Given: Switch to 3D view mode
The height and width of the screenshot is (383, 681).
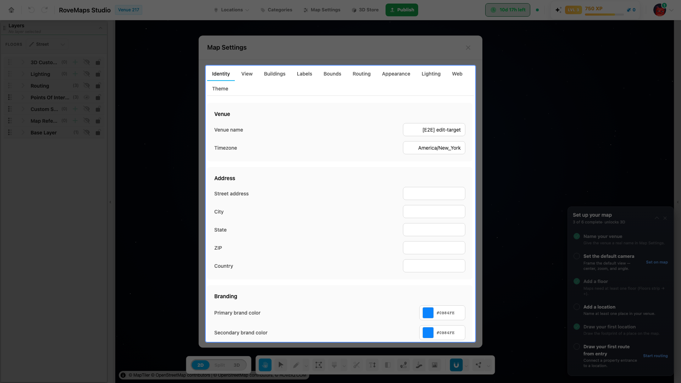Looking at the screenshot, I should 237,365.
